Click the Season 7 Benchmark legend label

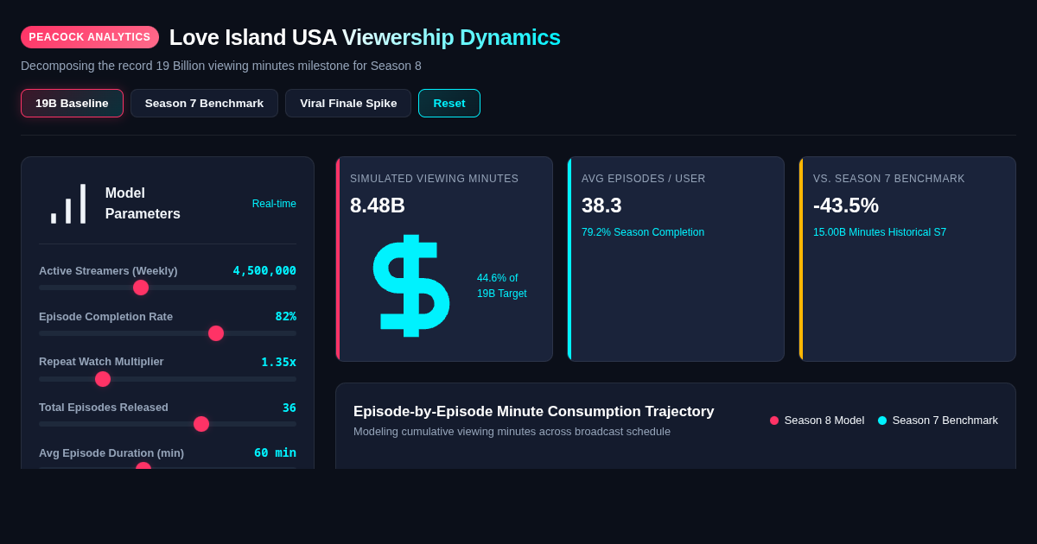point(945,421)
